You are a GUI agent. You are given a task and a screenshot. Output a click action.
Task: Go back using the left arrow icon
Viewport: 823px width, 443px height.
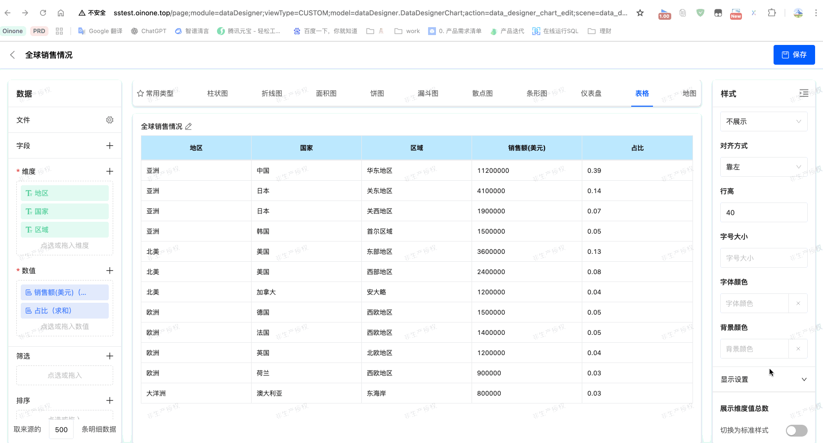[x=13, y=55]
